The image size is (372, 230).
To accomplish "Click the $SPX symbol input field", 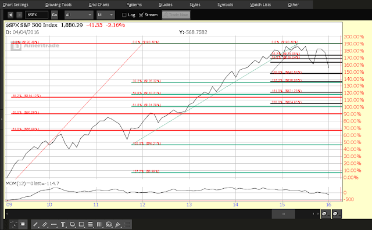I will point(37,15).
